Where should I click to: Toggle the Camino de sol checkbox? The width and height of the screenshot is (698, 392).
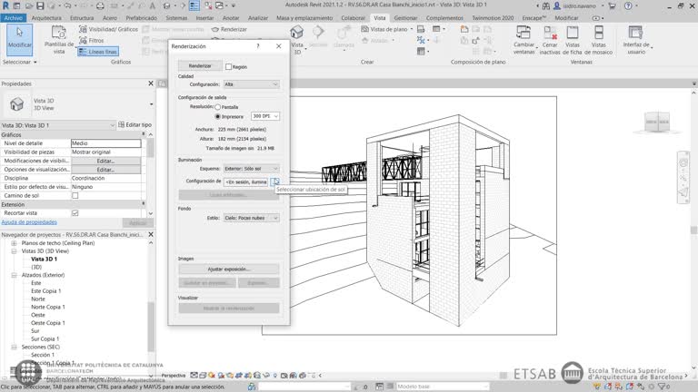[75, 196]
